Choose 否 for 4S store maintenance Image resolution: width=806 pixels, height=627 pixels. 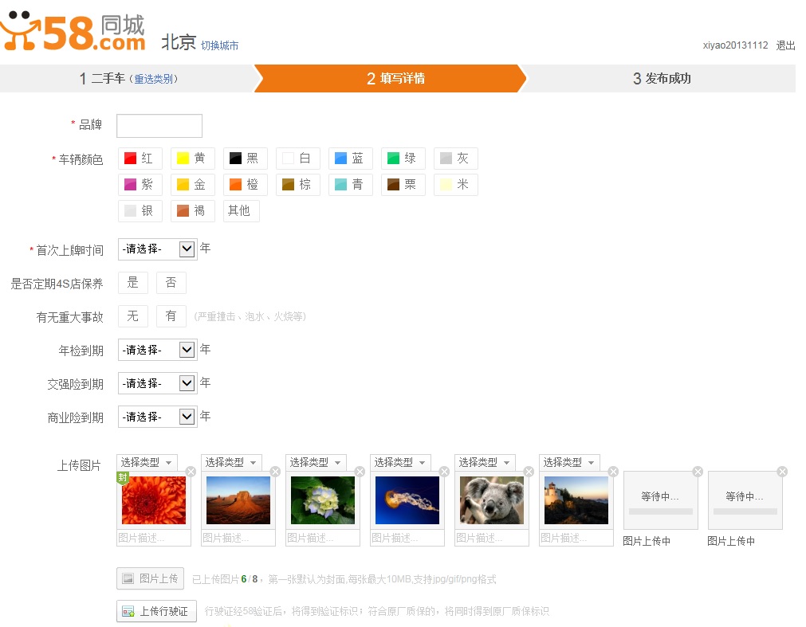(x=171, y=283)
